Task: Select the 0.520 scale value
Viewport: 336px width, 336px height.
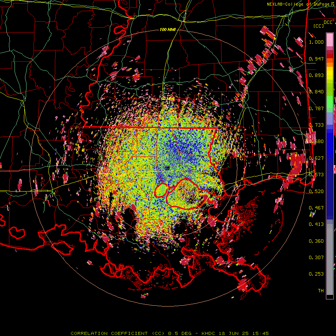Action: [316, 192]
